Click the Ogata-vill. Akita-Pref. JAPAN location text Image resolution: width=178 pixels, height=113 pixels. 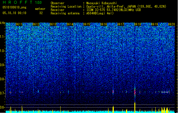click(x=126, y=6)
